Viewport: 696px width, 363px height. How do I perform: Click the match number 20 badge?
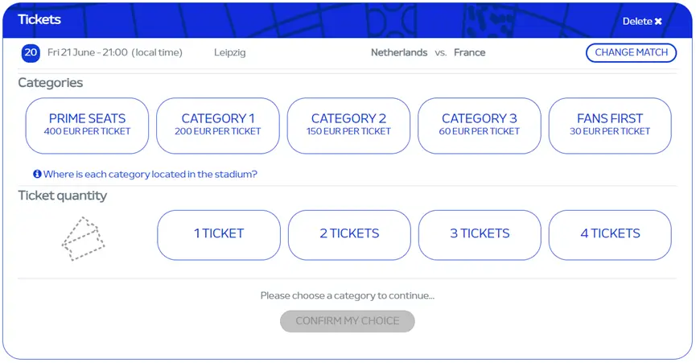(31, 53)
